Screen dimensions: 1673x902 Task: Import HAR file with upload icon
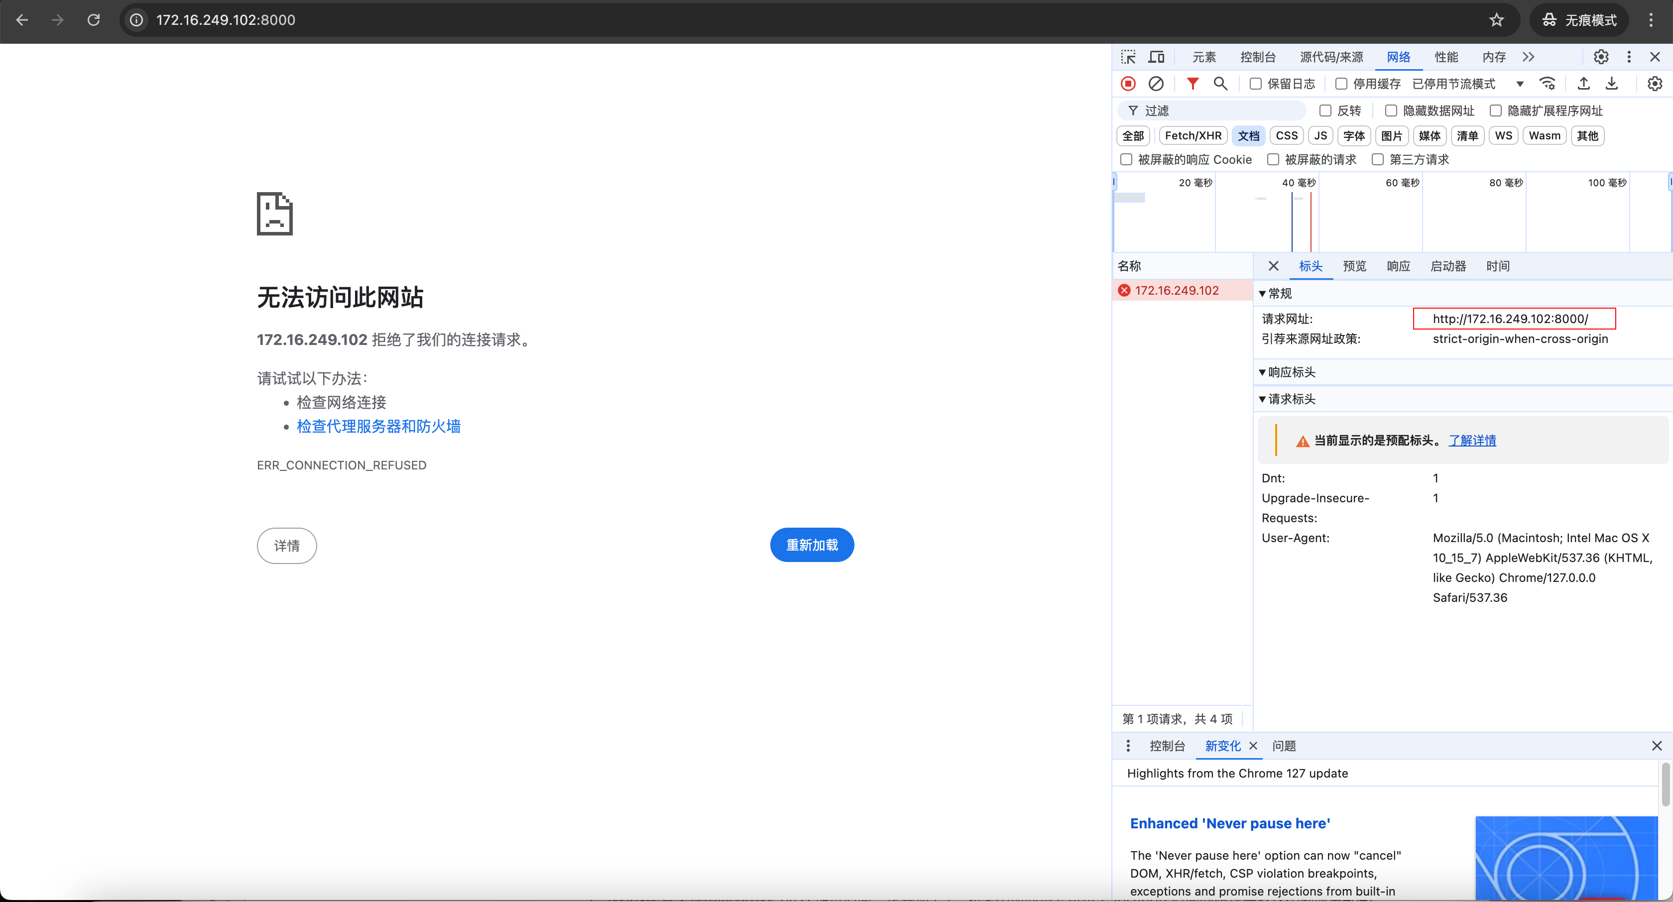click(1583, 84)
